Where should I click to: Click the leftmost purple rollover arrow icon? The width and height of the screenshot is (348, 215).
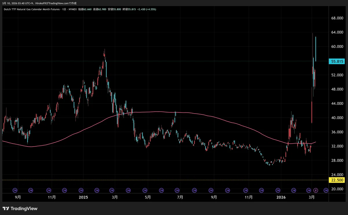click(x=15, y=190)
